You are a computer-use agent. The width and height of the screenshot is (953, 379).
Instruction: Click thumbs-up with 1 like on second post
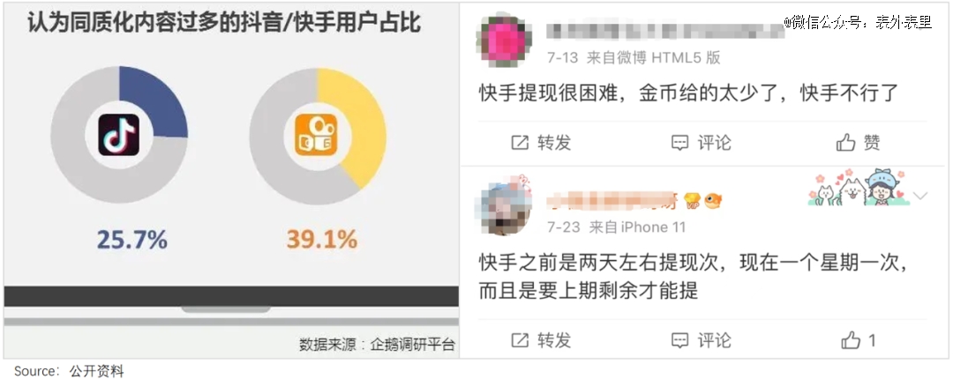pos(859,340)
